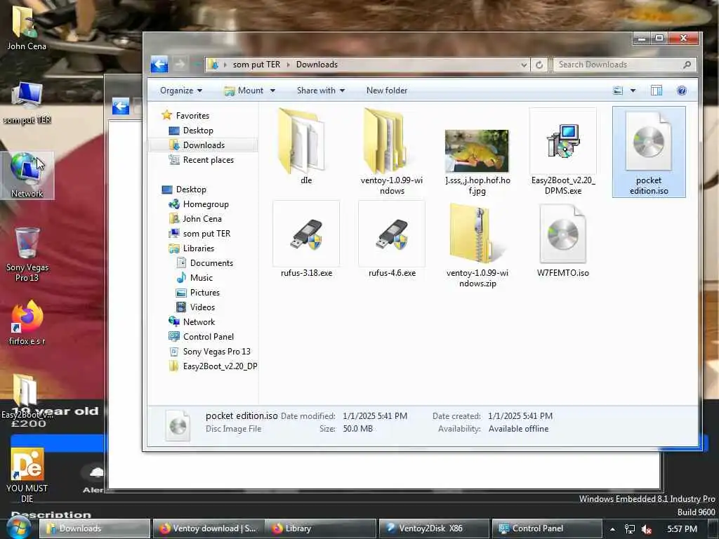Switch to Ventoy2Disk X86 taskbar button
Image resolution: width=719 pixels, height=539 pixels.
434,528
